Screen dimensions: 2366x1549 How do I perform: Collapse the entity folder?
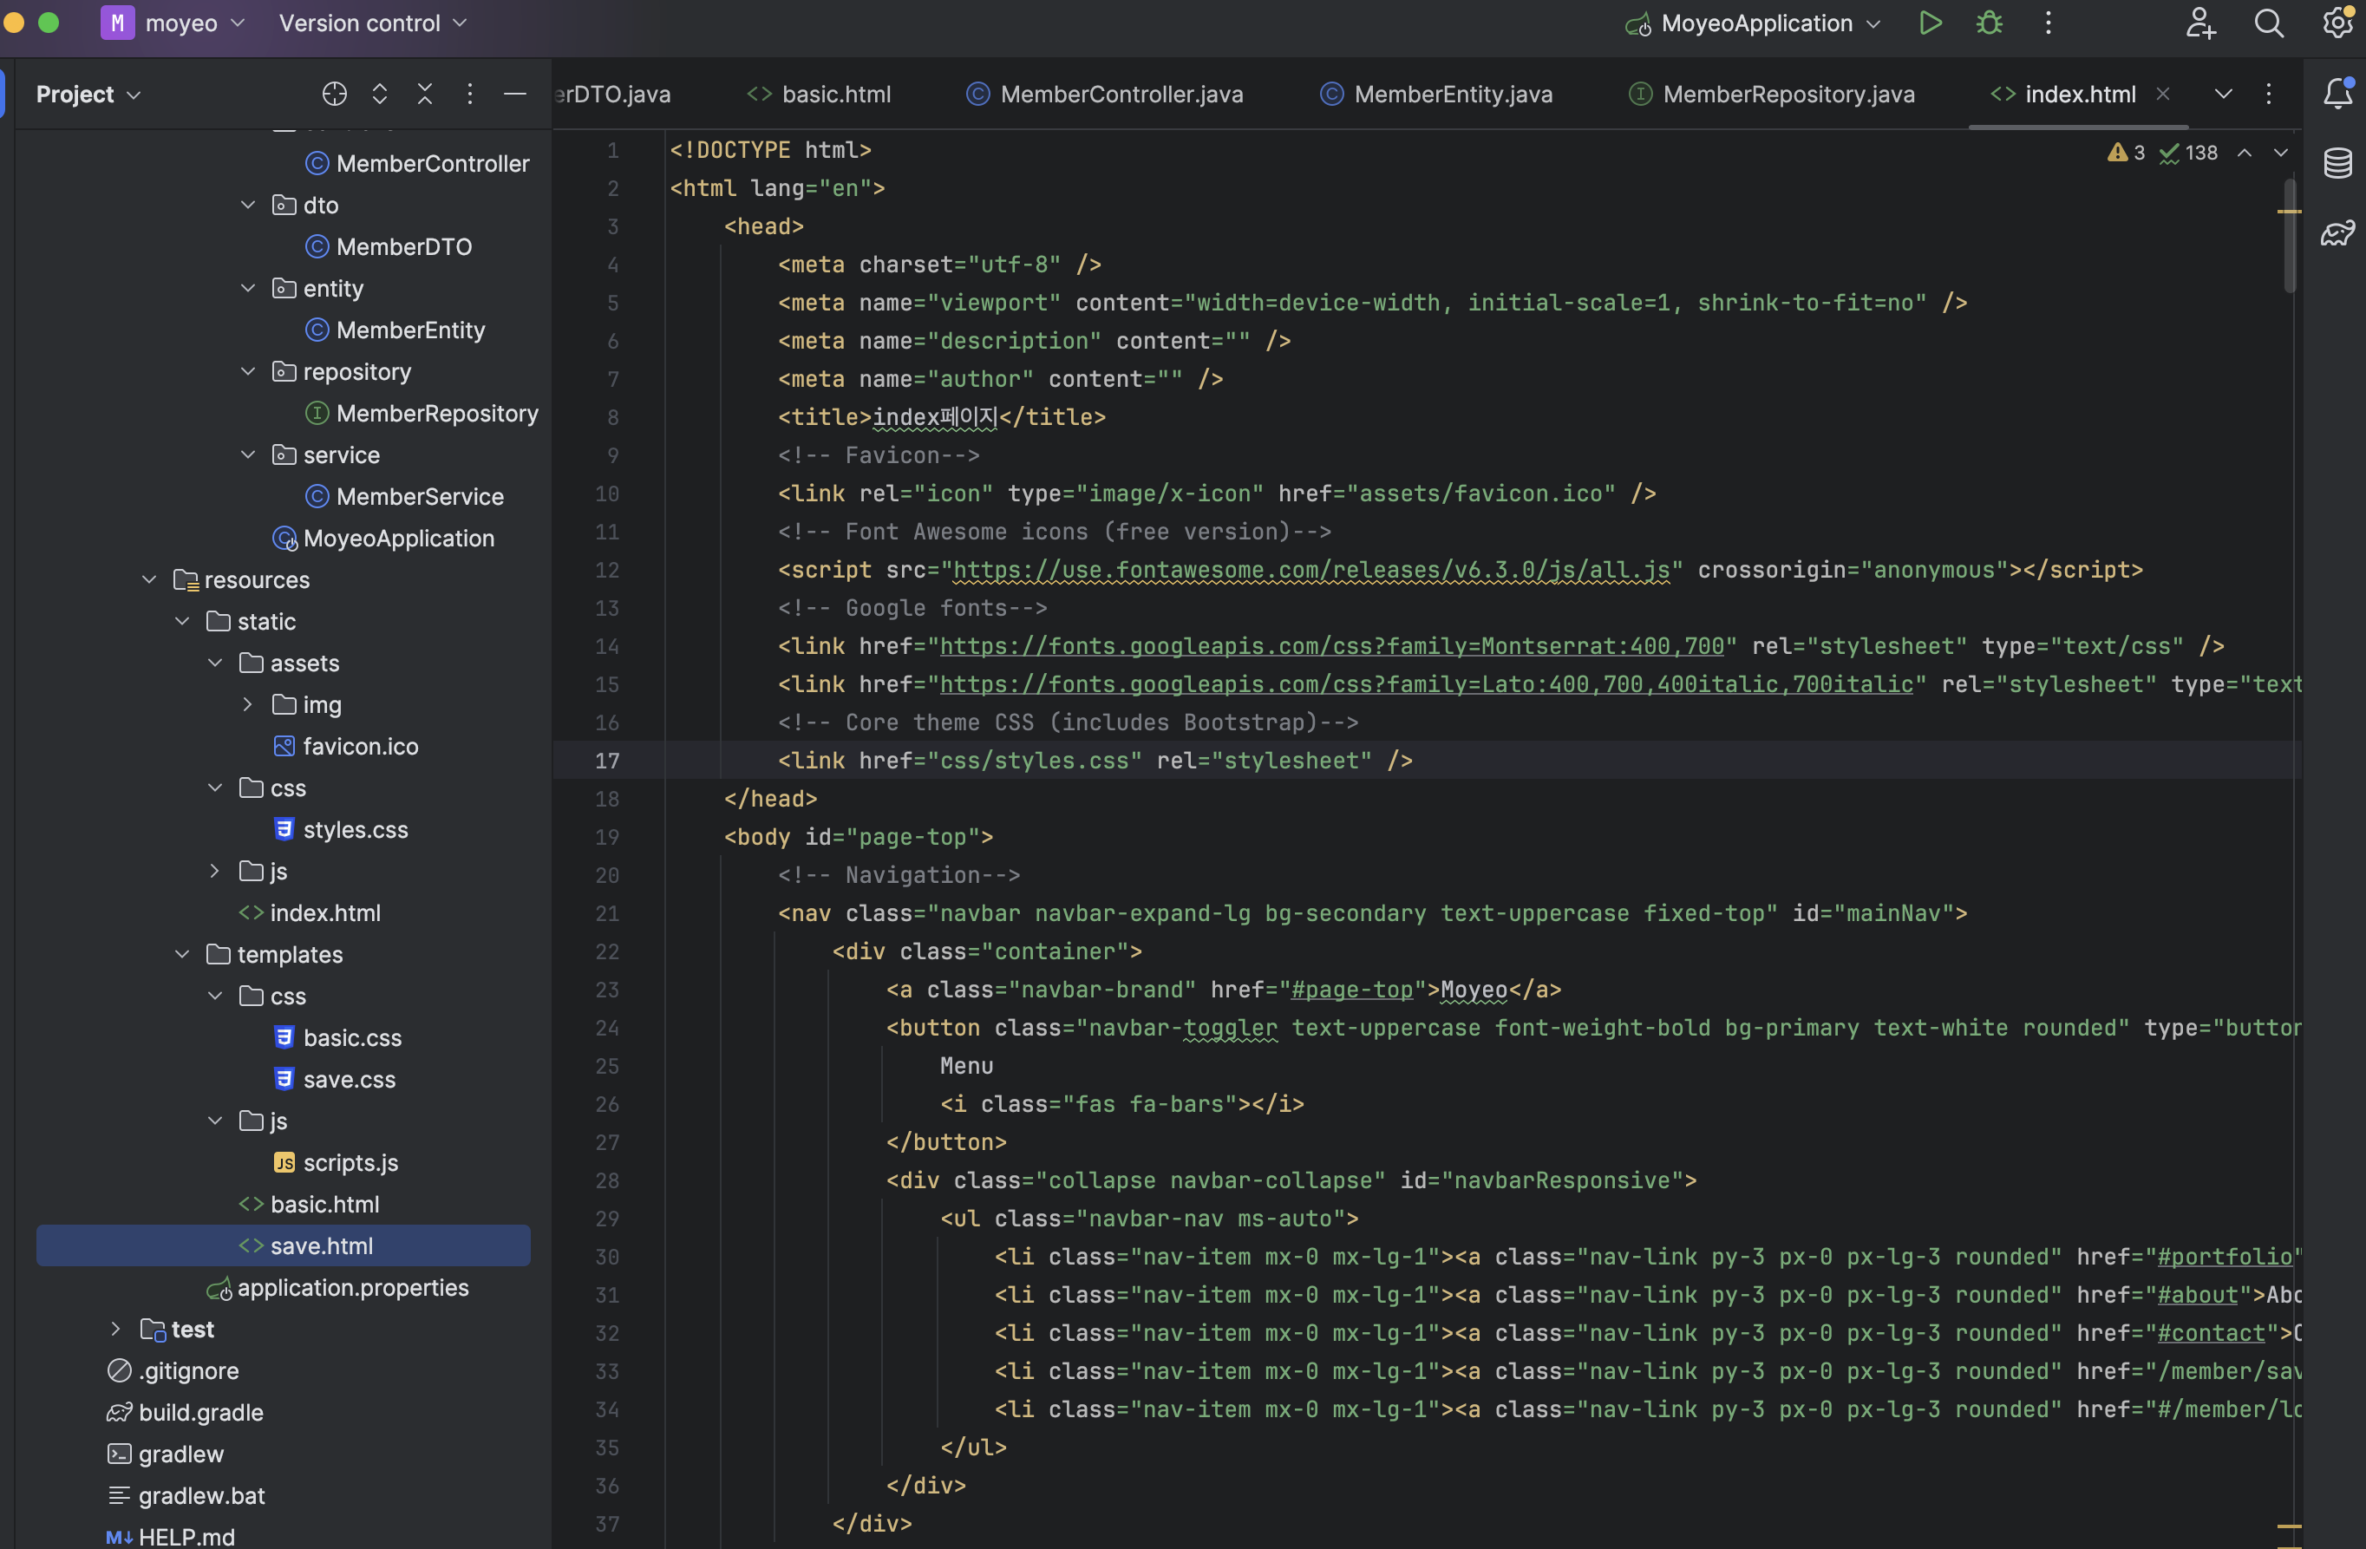click(x=249, y=288)
